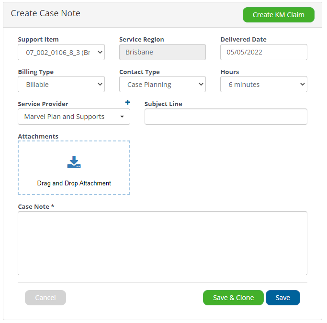Open the Service Provider Marvel Plan dropdown
This screenshot has width=327, height=323.
[74, 117]
